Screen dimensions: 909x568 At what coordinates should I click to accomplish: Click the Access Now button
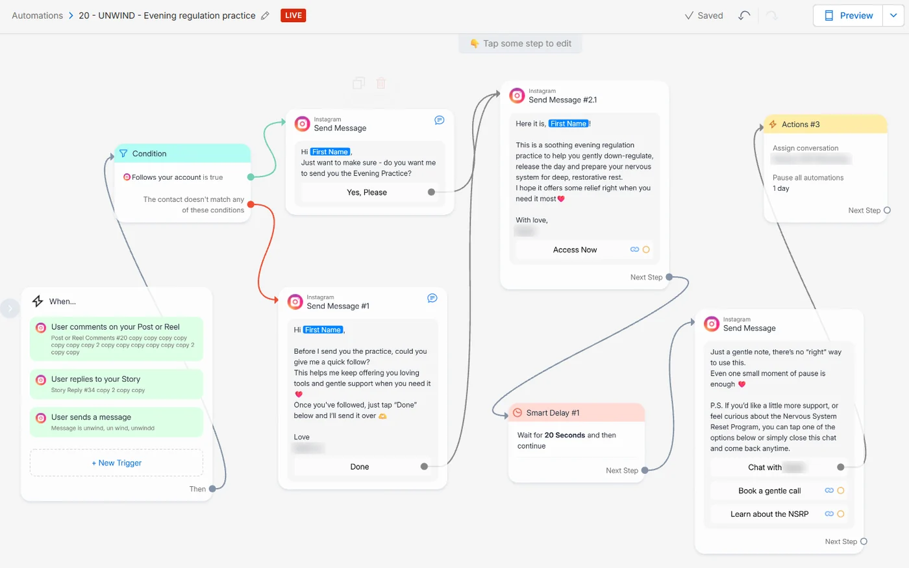coord(575,250)
